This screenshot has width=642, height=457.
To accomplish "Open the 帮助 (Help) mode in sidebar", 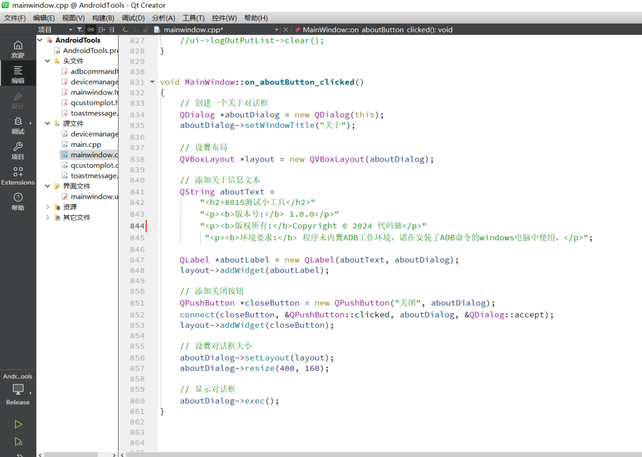I will coord(18,201).
